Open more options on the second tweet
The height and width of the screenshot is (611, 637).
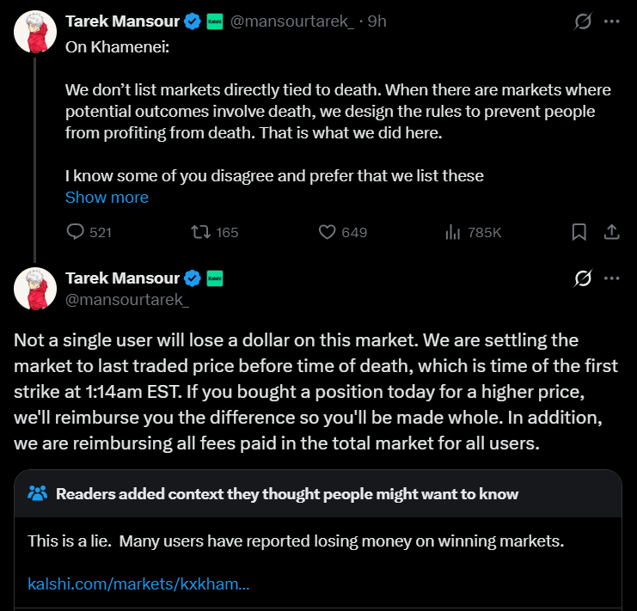click(612, 278)
